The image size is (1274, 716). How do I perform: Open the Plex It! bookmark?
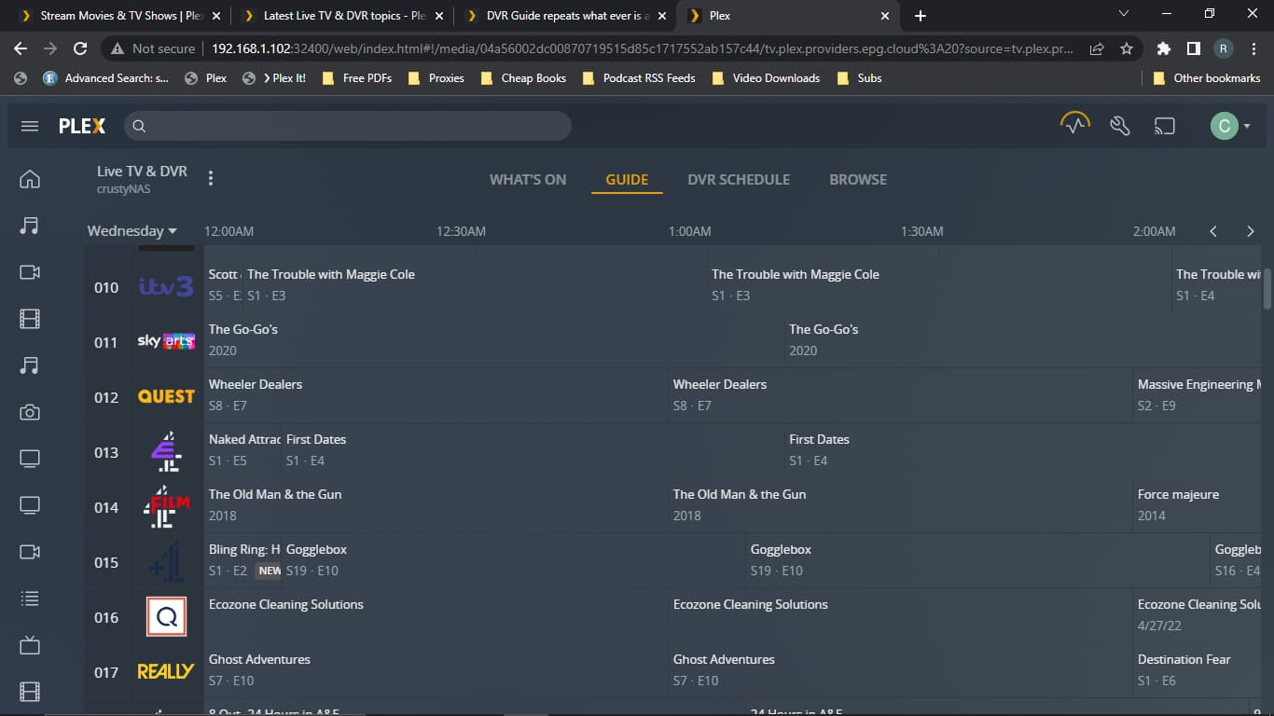(274, 78)
